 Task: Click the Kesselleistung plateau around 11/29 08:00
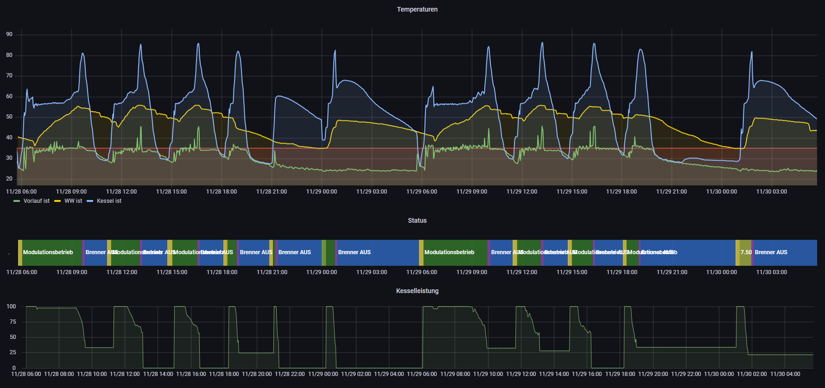tap(454, 307)
